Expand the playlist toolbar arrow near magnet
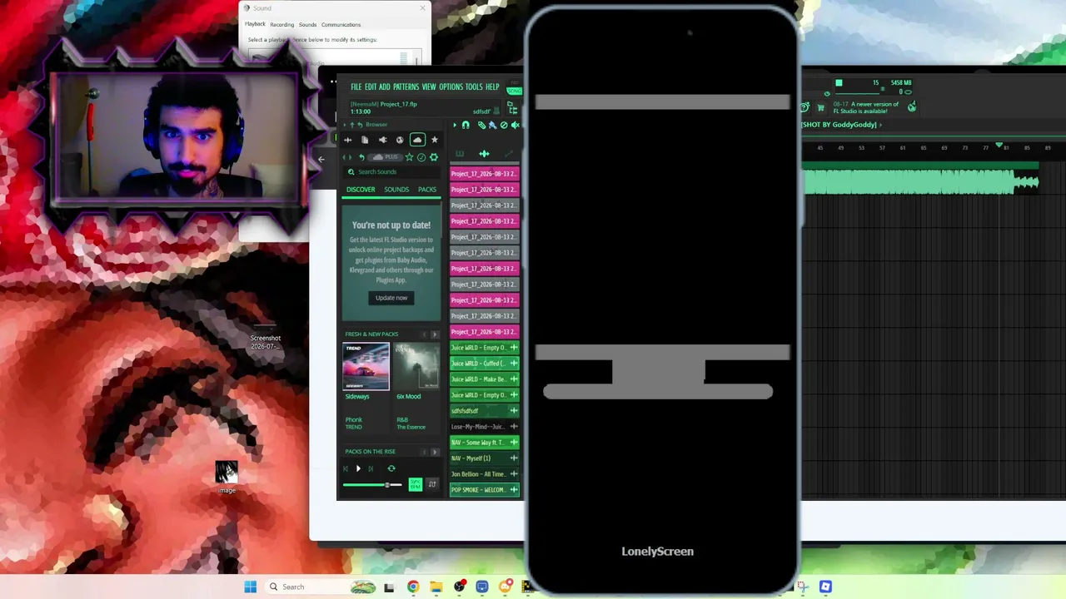This screenshot has width=1066, height=599. click(455, 125)
